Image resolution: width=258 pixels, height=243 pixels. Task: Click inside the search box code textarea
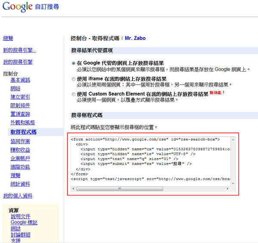pos(150,162)
